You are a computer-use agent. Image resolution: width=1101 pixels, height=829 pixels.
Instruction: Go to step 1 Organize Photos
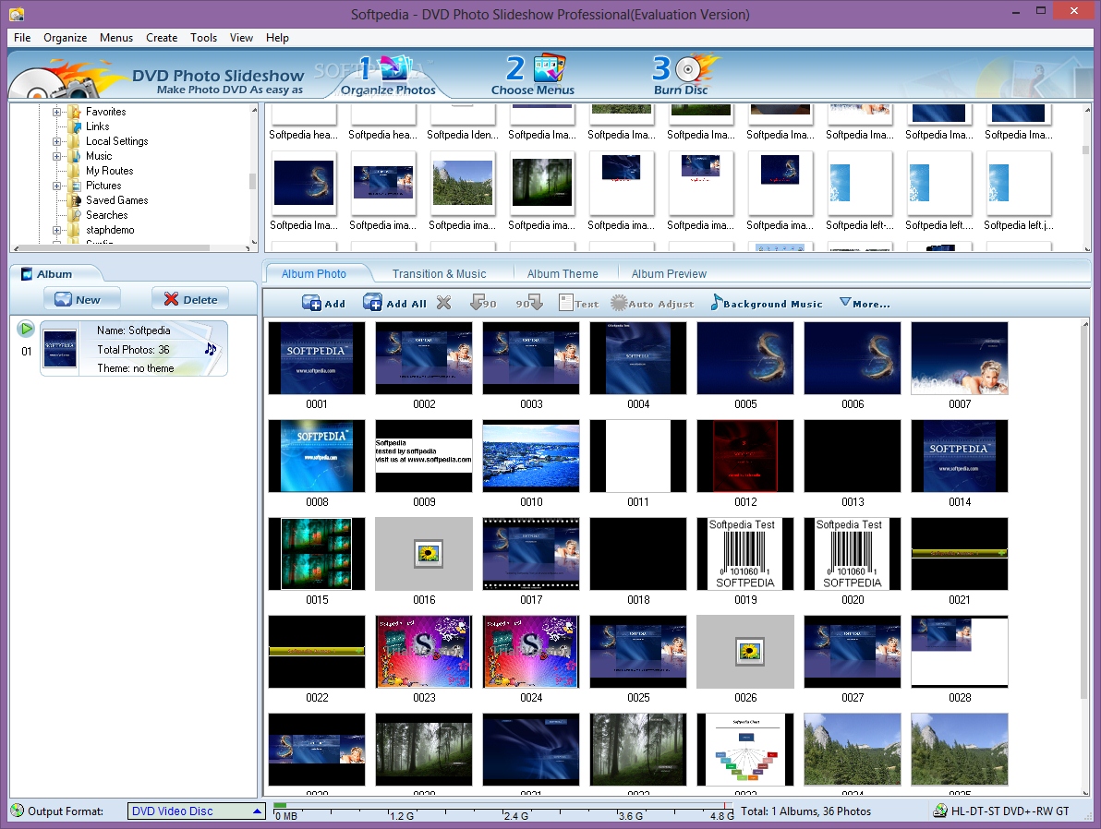(388, 76)
